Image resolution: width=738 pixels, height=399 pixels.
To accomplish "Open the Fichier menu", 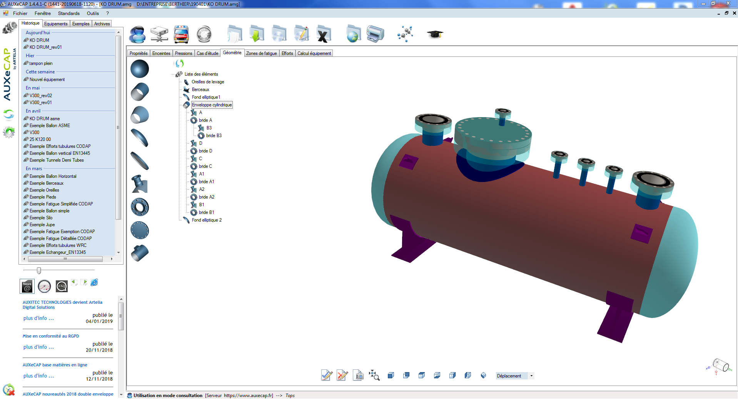I will click(20, 13).
